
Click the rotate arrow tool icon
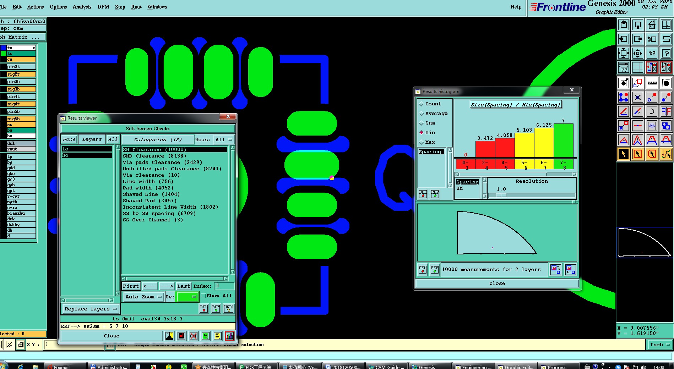[652, 111]
